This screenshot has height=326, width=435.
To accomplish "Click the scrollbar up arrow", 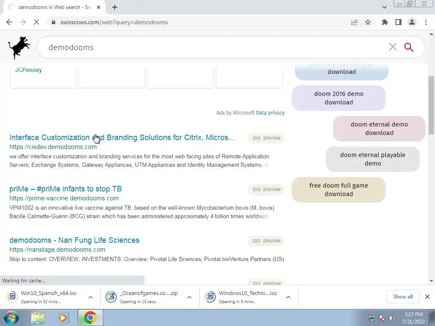I will pyautogui.click(x=431, y=34).
